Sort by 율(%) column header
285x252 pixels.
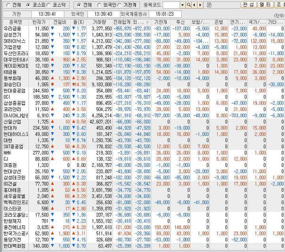(78, 22)
